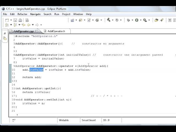This screenshot has width=176, height=132.
Task: Open the Run menu
Action: [x=57, y=14]
